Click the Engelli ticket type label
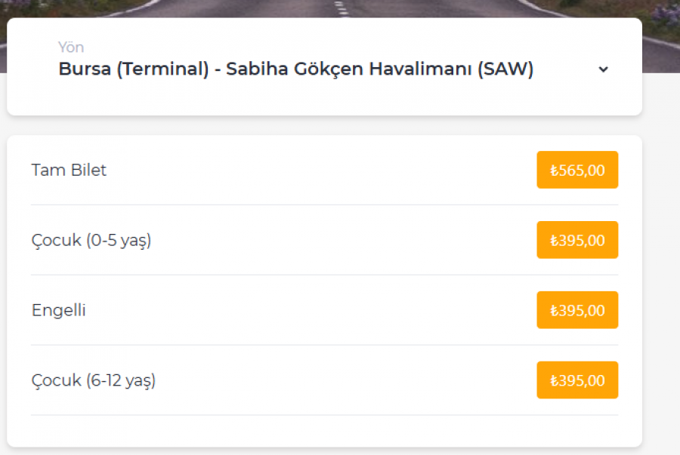680x455 pixels. [x=58, y=310]
